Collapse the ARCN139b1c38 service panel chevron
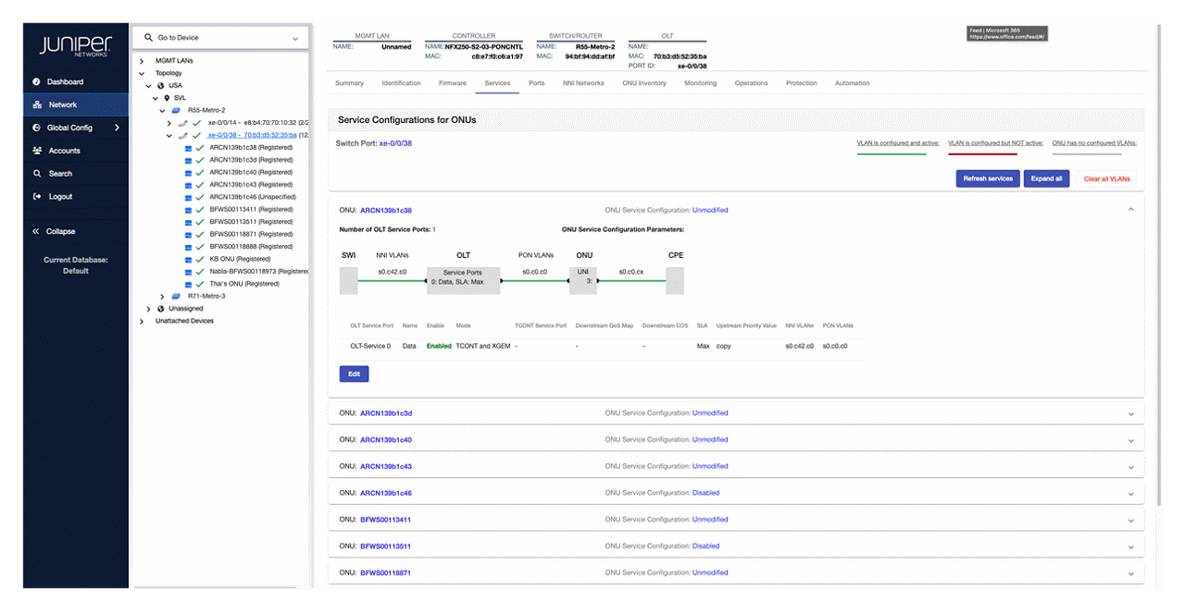Viewport: 1185px width, 612px height. coord(1130,210)
